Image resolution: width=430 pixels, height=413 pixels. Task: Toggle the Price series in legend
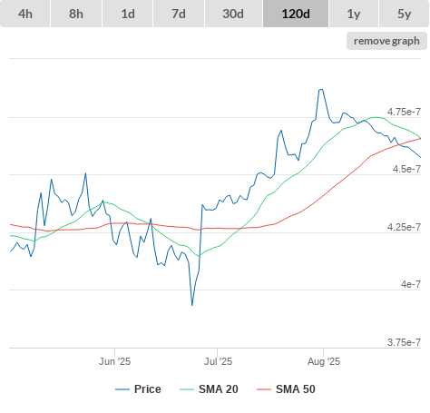point(138,389)
